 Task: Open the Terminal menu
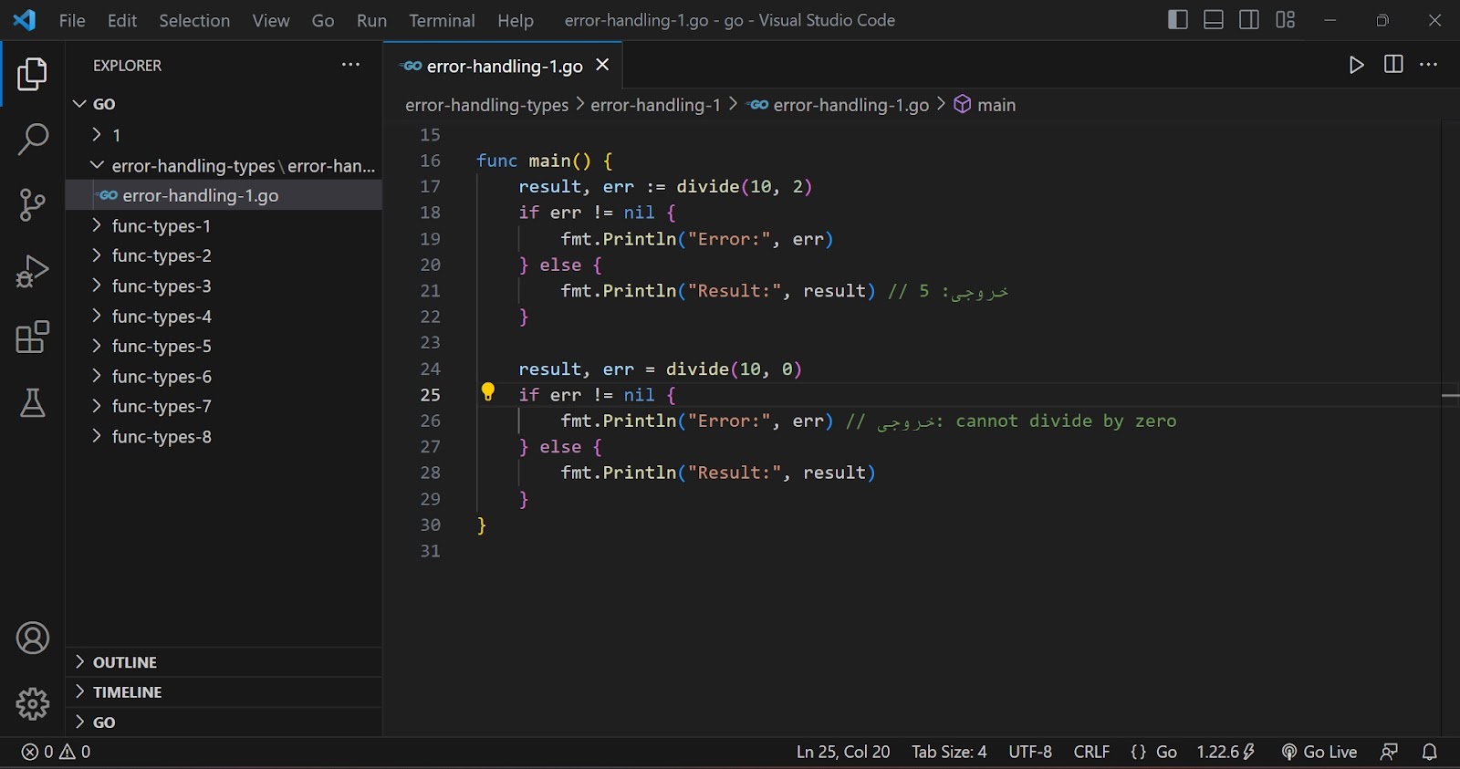point(442,20)
